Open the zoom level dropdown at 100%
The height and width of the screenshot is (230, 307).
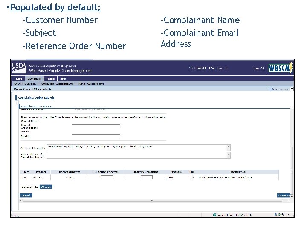(289, 215)
